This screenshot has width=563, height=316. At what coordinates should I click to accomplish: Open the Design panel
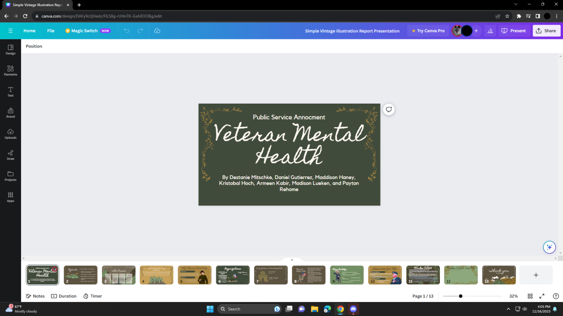tap(11, 49)
